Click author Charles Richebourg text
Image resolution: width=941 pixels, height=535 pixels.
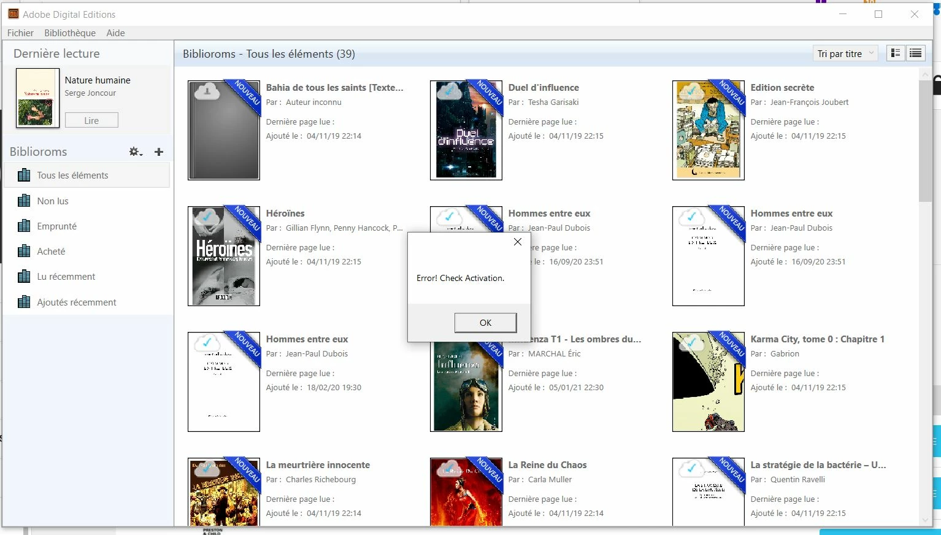(x=321, y=480)
